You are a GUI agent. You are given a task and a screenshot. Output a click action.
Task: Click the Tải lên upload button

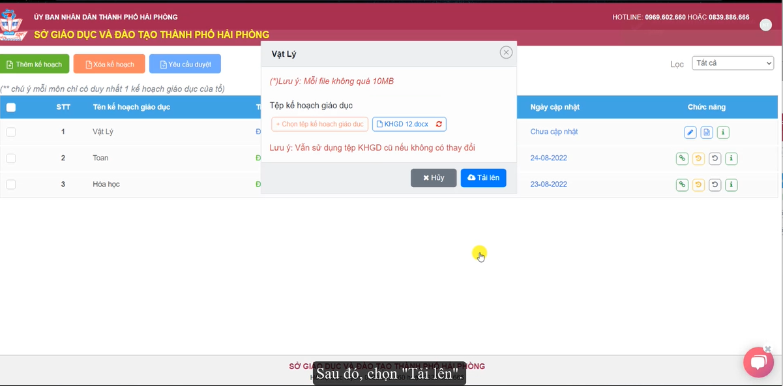click(484, 178)
